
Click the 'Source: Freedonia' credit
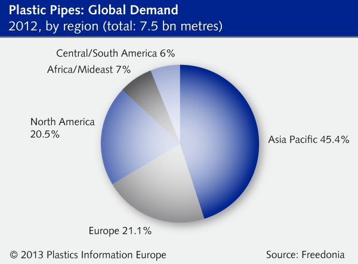(x=305, y=254)
